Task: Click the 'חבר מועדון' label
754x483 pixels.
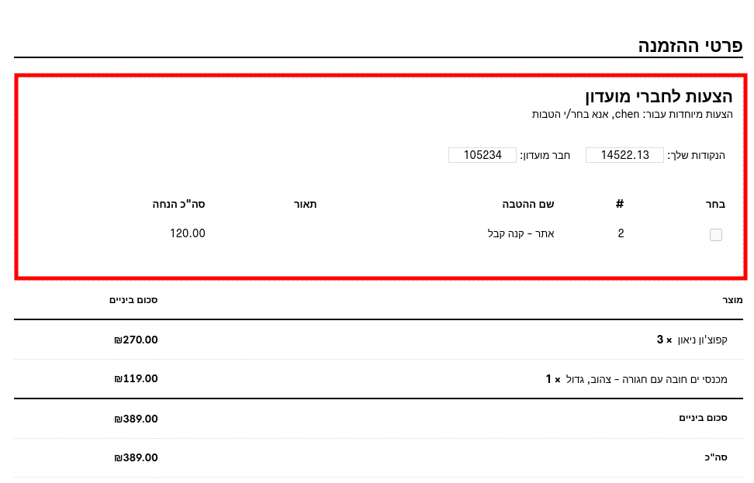Action: point(545,155)
